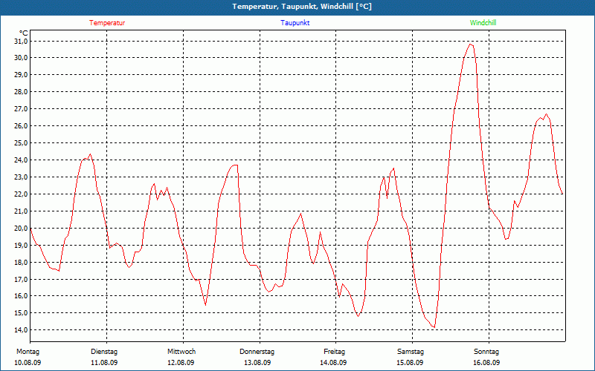Click the 16,0 y-axis value

[22, 295]
